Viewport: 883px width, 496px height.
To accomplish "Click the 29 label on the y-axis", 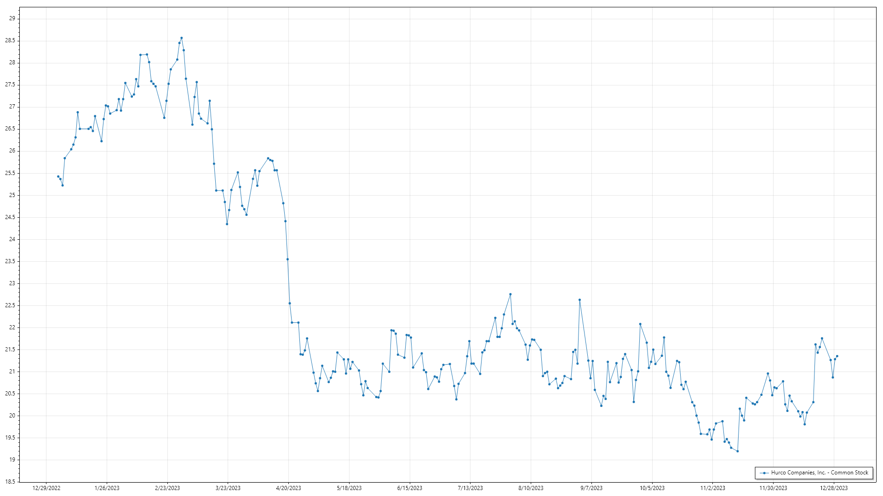I will pyautogui.click(x=12, y=18).
